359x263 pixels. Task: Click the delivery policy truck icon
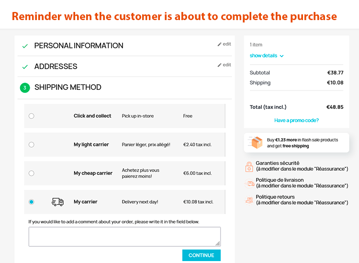249,183
